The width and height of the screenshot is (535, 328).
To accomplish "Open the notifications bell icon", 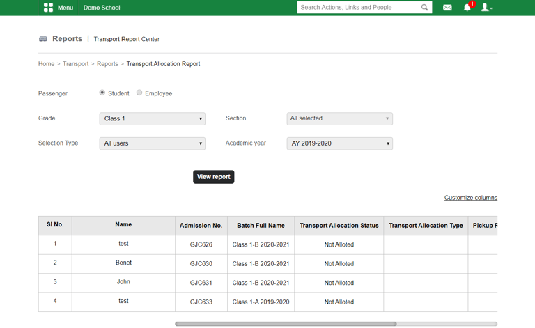I will coord(467,8).
